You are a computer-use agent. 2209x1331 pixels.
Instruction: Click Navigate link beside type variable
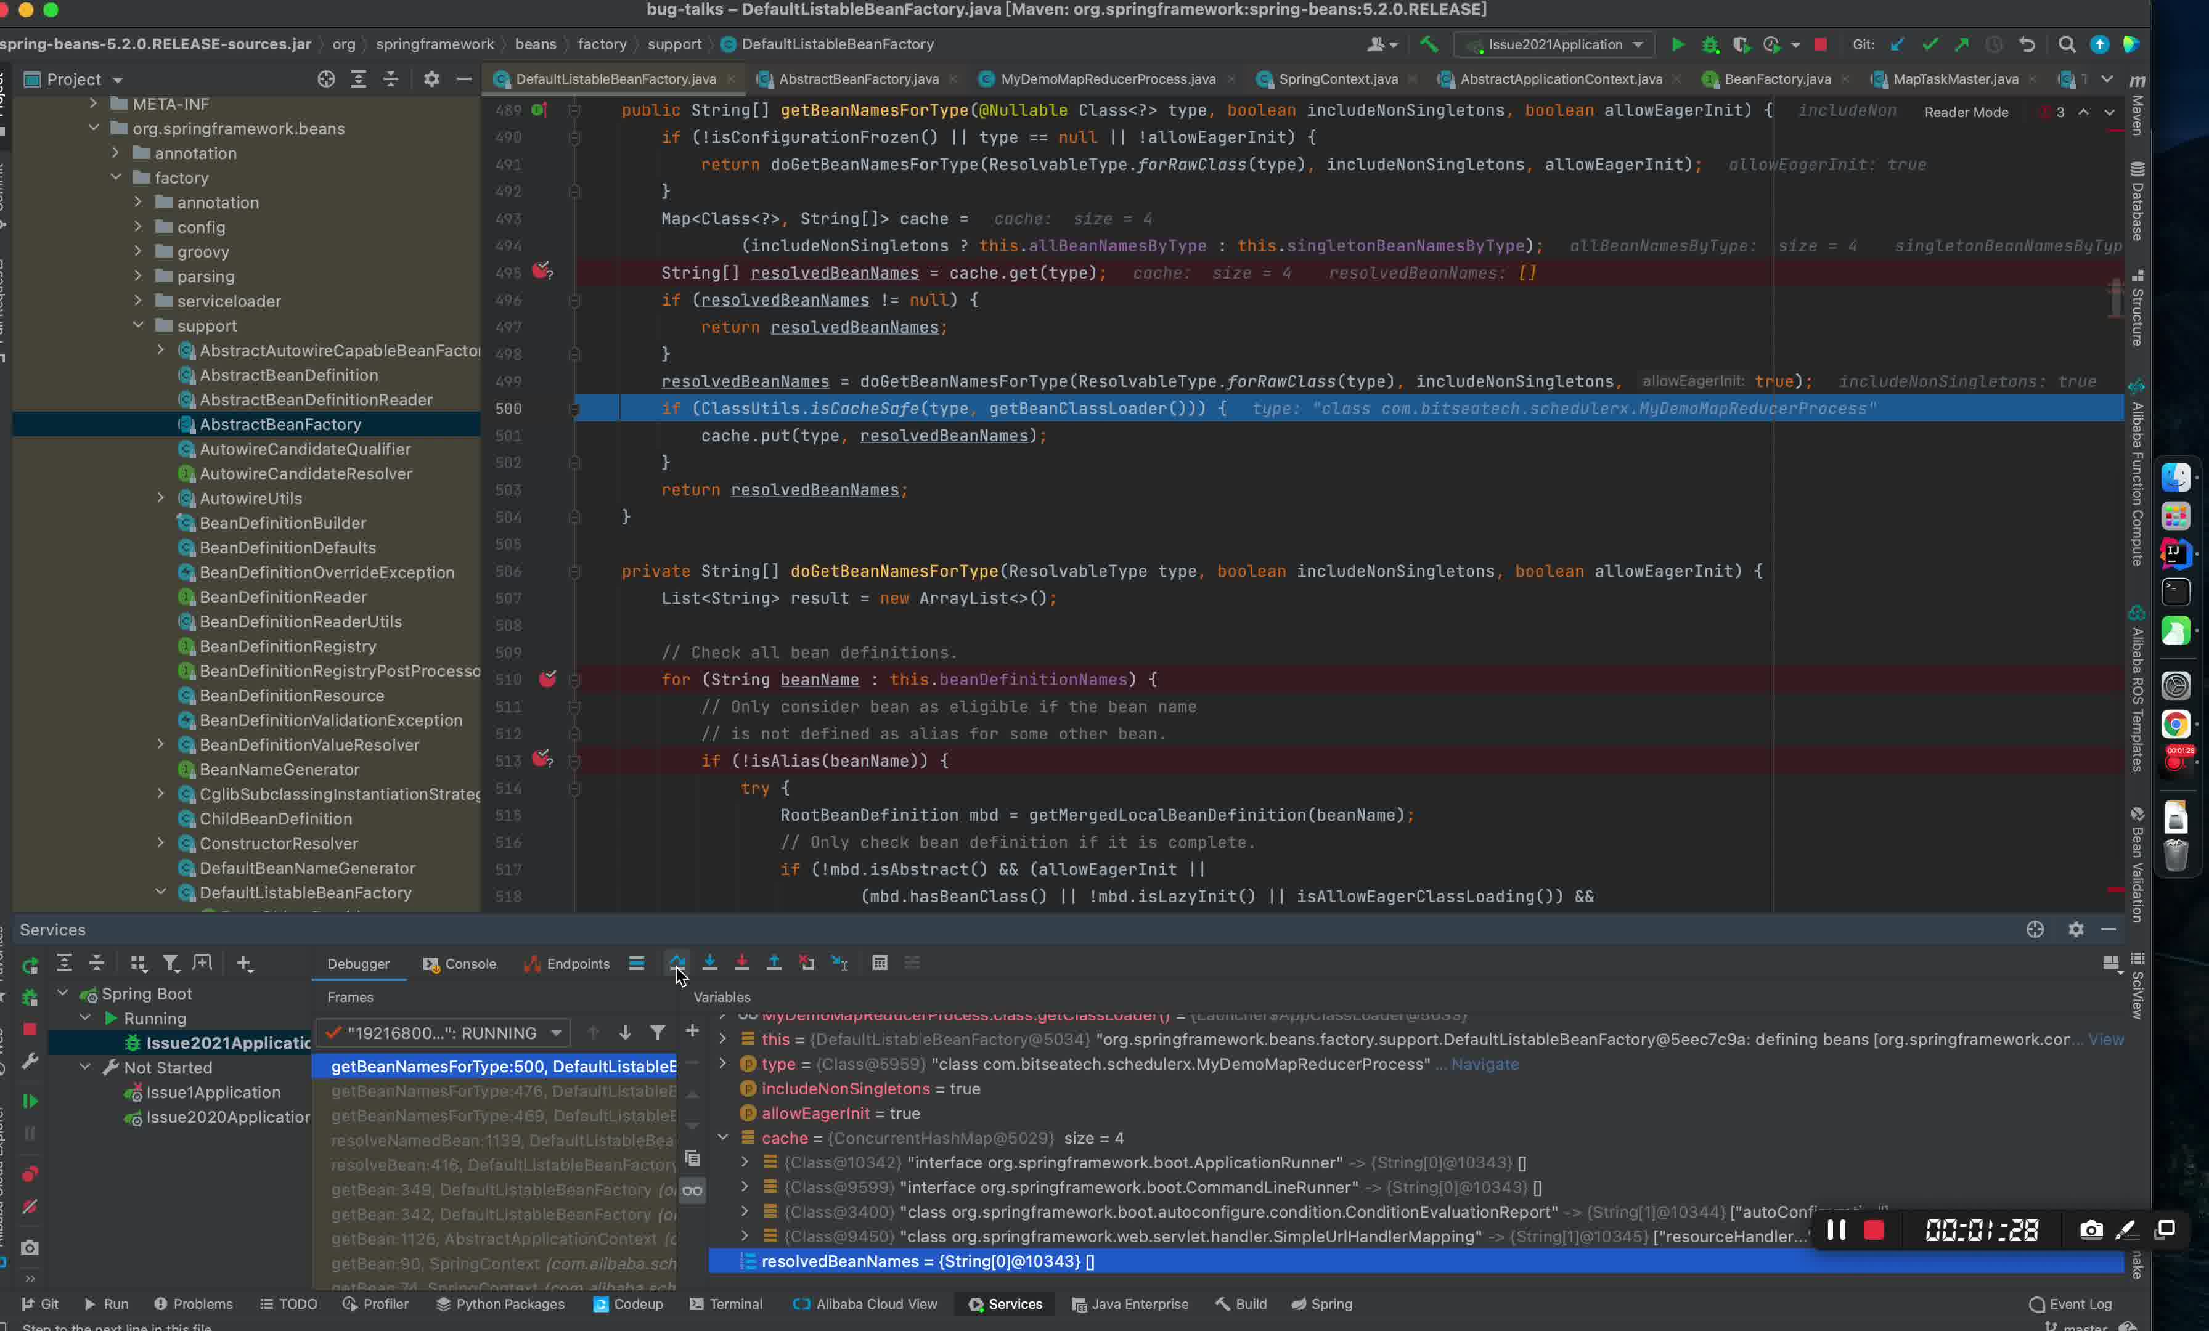(1484, 1064)
